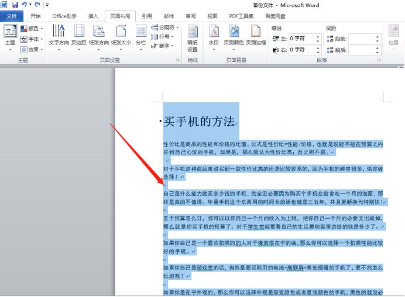Click the Word application icon in title bar
The width and height of the screenshot is (405, 297).
point(4,5)
